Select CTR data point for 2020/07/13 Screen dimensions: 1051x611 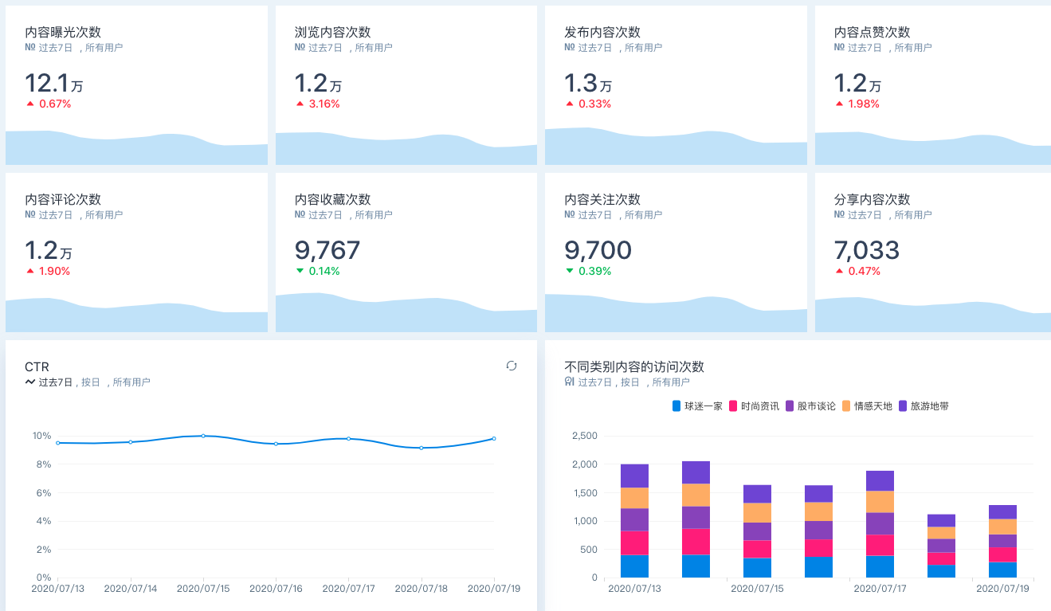(x=58, y=443)
